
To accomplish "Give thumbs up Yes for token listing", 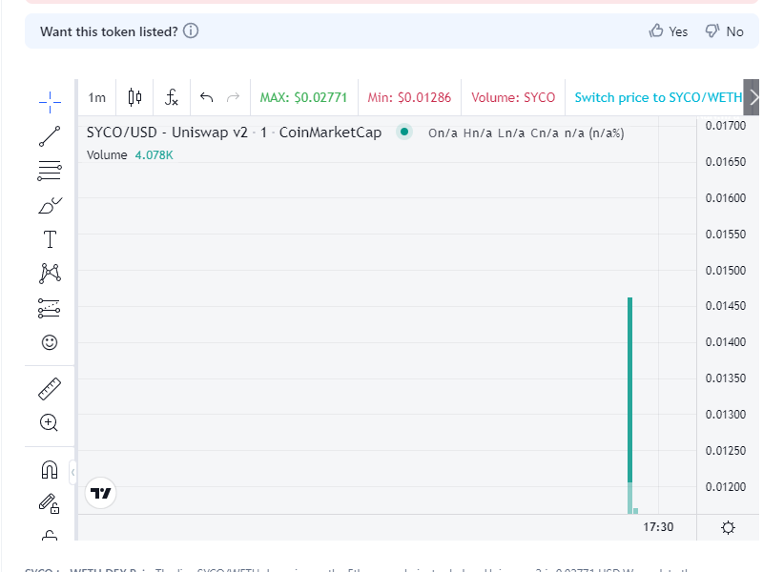I will (668, 31).
